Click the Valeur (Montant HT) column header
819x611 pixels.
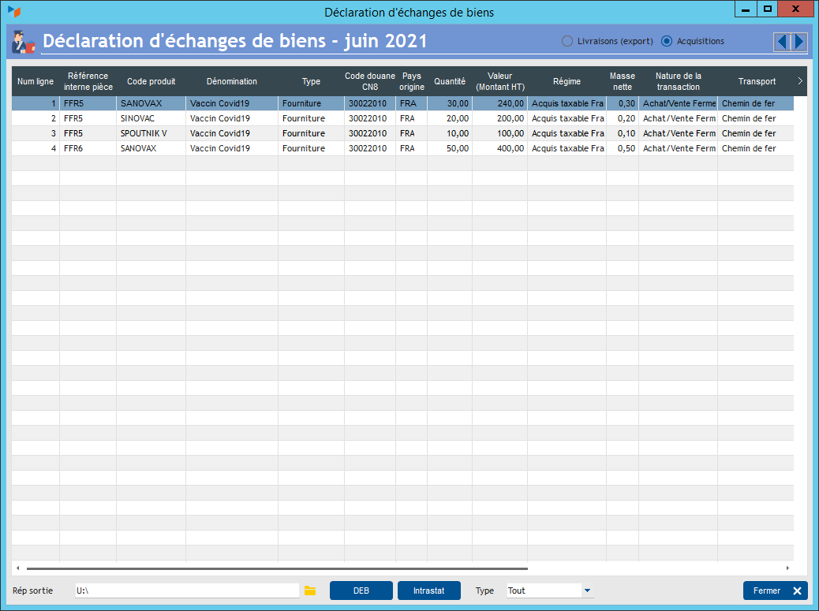(x=500, y=81)
